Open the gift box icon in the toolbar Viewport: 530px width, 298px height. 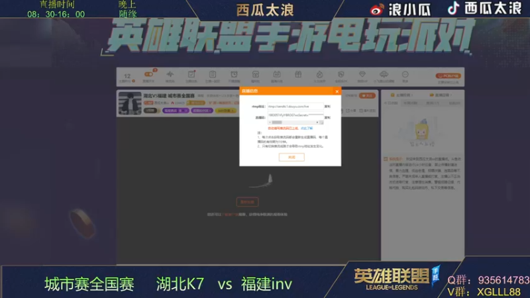point(298,74)
